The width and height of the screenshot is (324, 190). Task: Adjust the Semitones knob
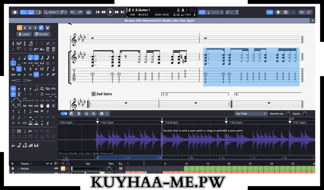coord(288,114)
